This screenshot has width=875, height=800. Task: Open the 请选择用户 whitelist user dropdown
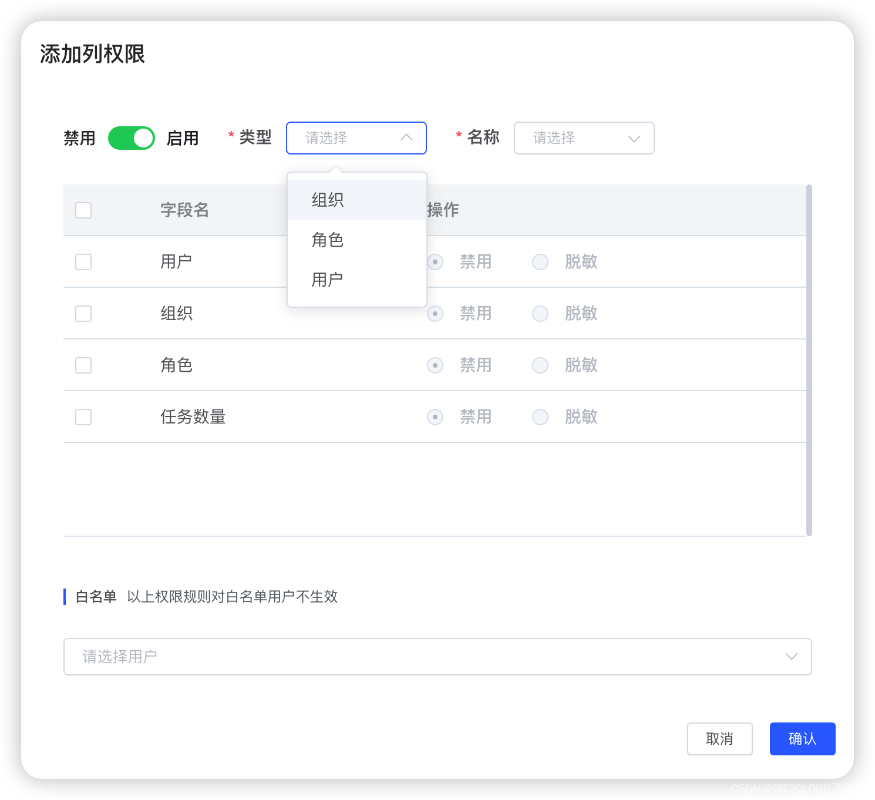pyautogui.click(x=437, y=657)
